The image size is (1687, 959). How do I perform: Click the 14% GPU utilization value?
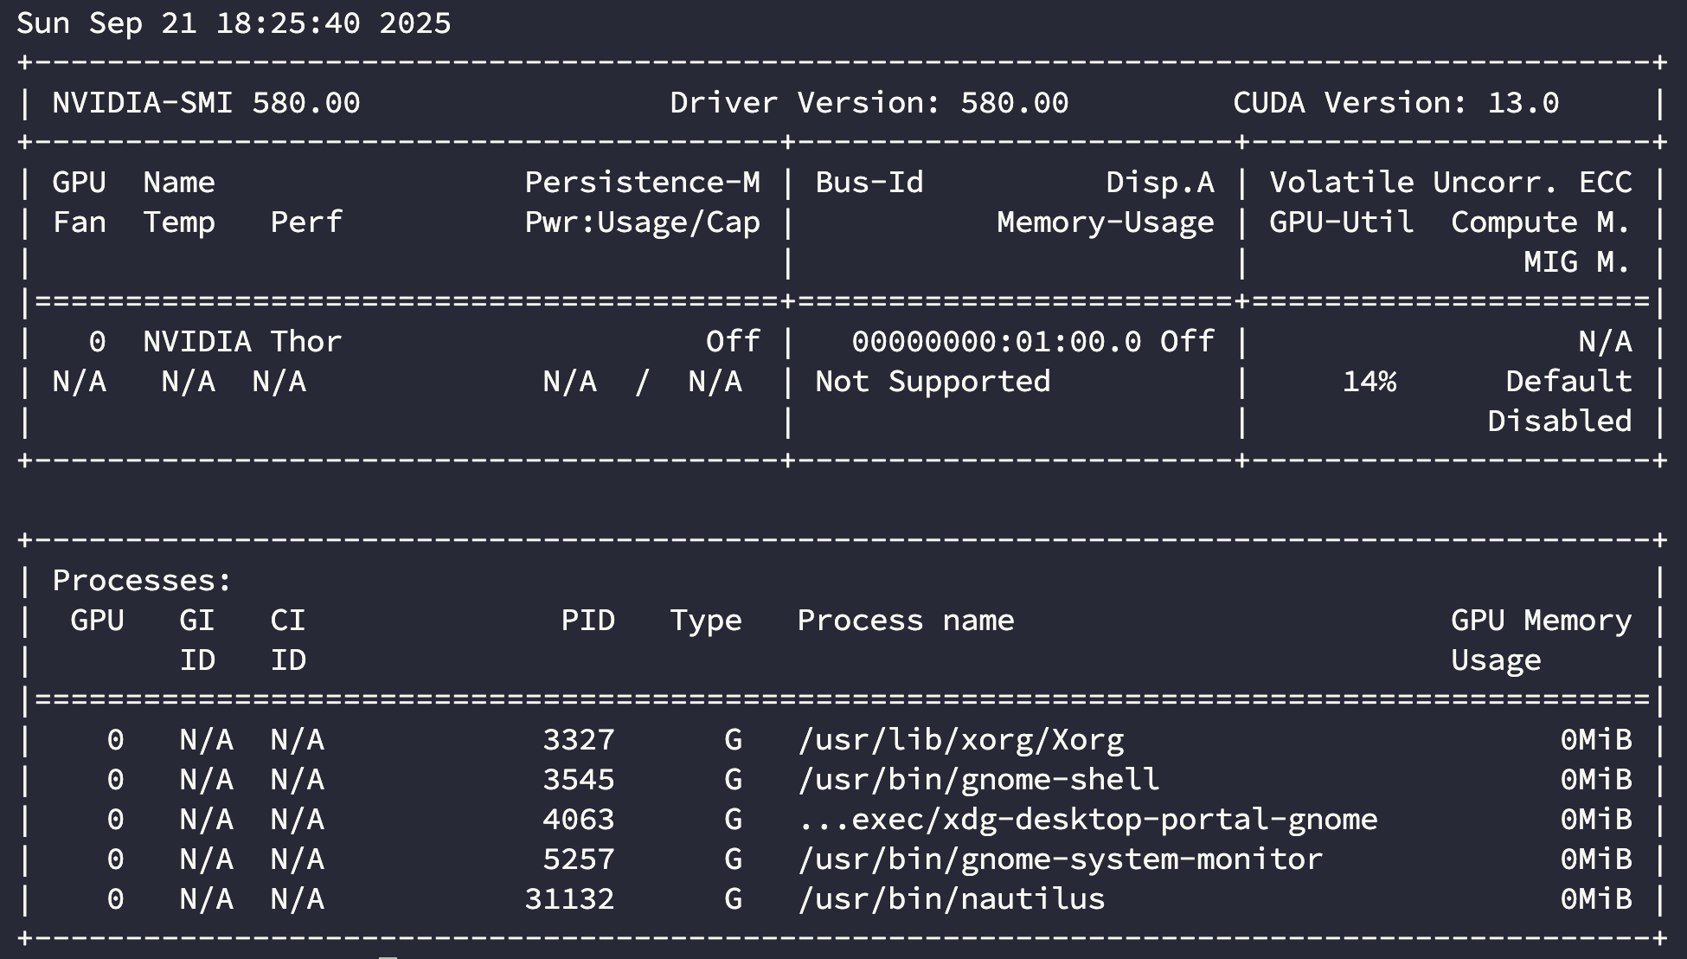[x=1369, y=382]
